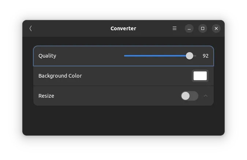Click the Converter window title
This screenshot has width=247, height=160.
pos(123,28)
